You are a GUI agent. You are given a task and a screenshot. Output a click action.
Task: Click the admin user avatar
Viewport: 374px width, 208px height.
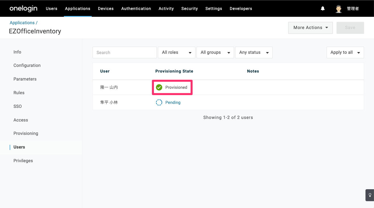[339, 9]
